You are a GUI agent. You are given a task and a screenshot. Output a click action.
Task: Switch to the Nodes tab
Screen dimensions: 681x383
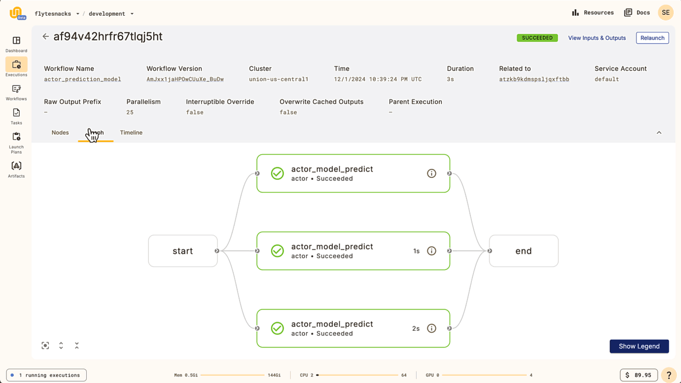(x=60, y=133)
